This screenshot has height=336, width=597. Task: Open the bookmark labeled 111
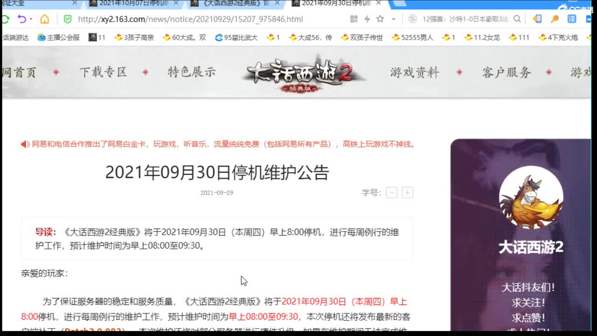point(519,37)
